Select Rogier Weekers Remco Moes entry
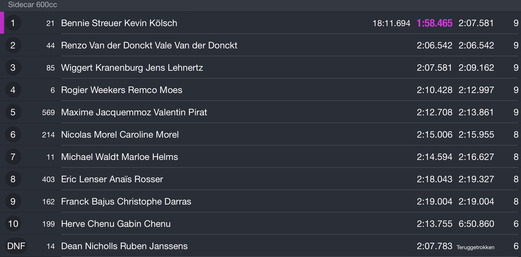 coord(260,90)
